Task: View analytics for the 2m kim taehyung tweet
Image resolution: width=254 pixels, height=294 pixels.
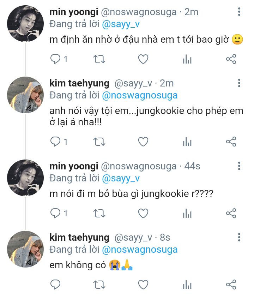Action: coord(187,142)
